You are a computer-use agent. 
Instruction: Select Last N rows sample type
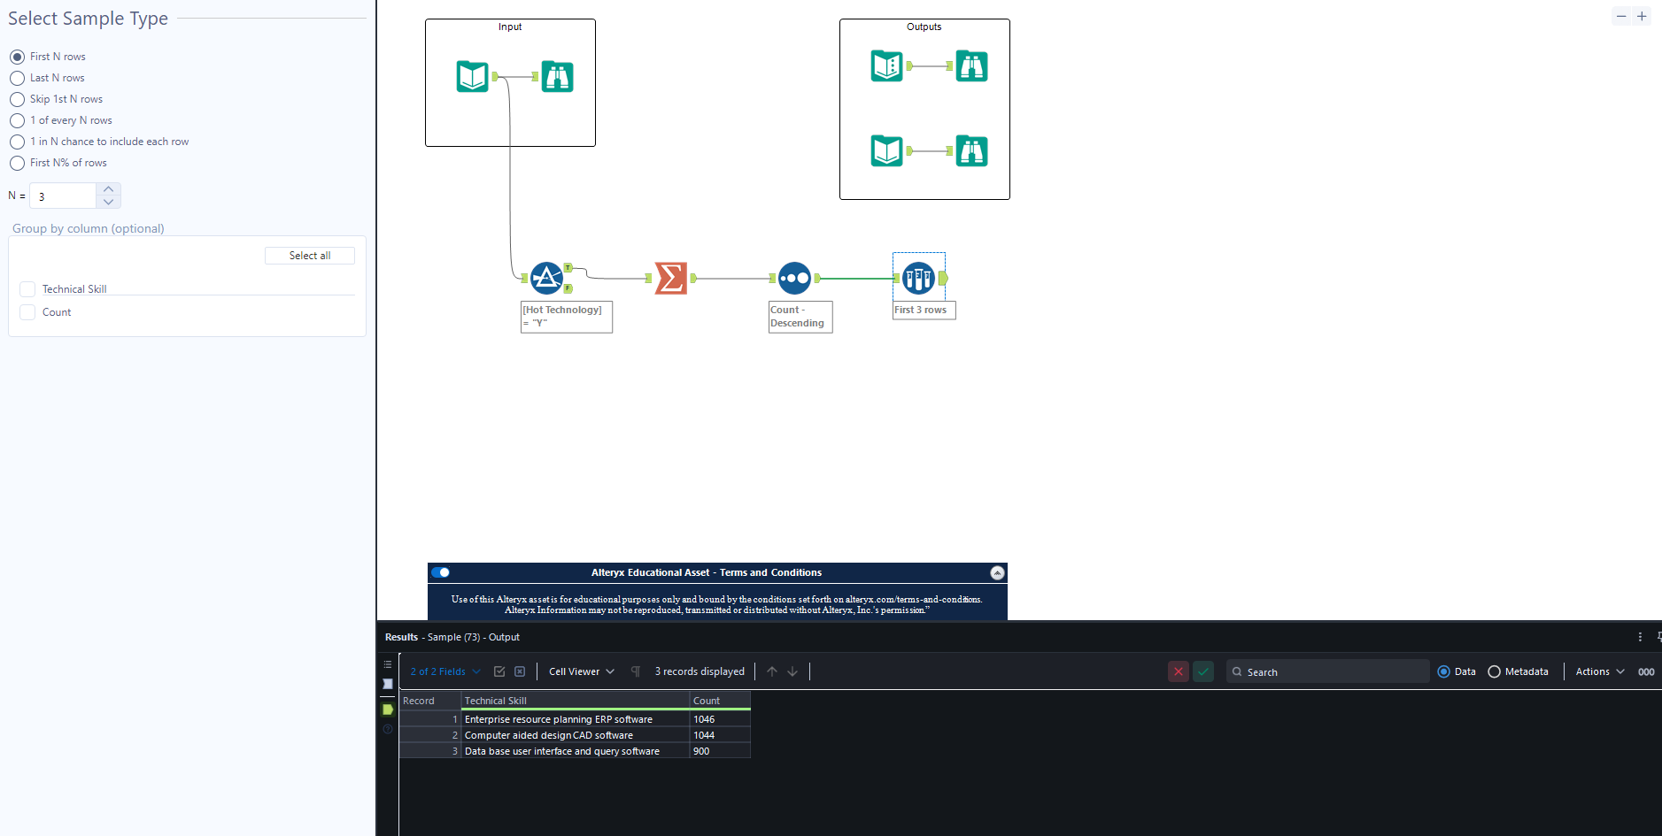17,78
